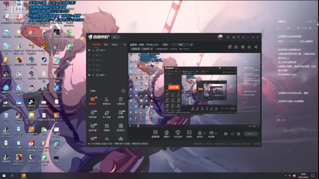Open the 歌词助手 tool
The image size is (319, 179).
(121, 127)
